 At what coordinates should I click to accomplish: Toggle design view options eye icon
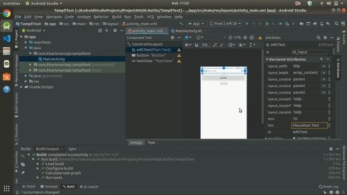point(188,45)
